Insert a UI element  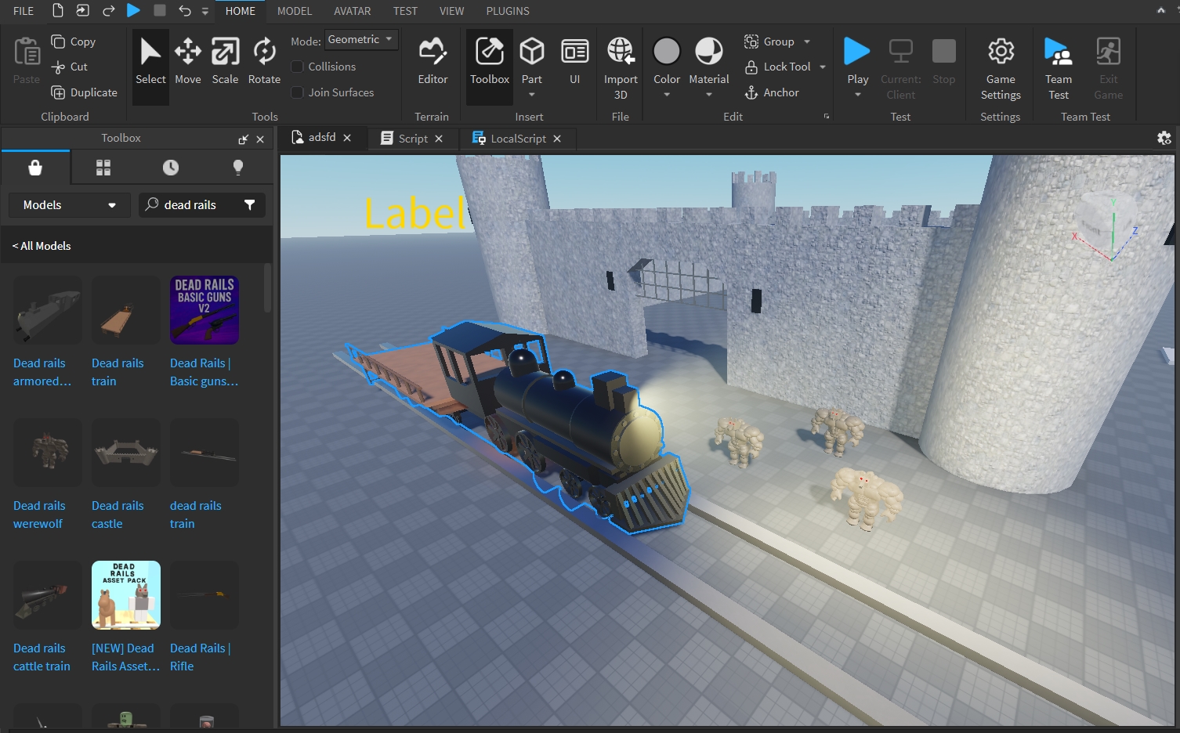pyautogui.click(x=575, y=62)
